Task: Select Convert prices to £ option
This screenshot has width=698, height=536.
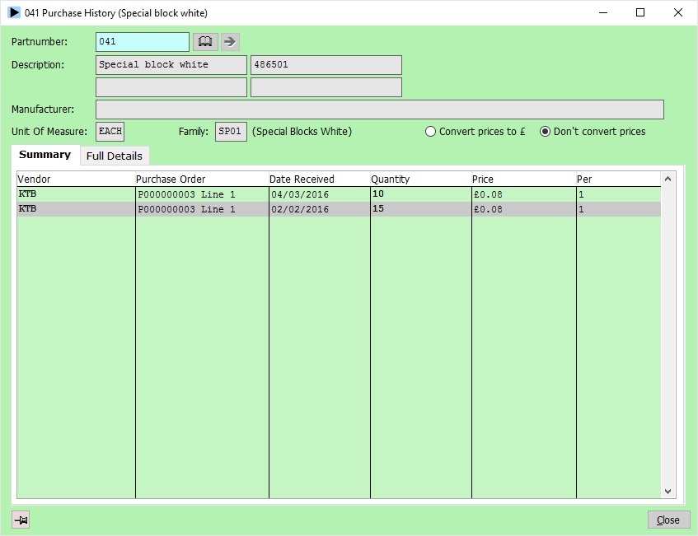Action: [475, 132]
